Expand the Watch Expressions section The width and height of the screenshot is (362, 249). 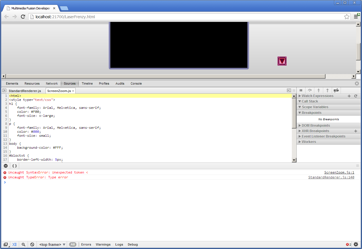tap(317, 96)
